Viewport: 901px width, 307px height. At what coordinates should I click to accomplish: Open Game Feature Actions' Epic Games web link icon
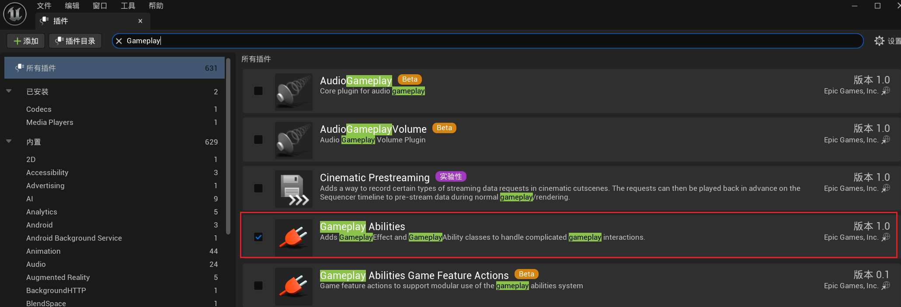coord(886,286)
